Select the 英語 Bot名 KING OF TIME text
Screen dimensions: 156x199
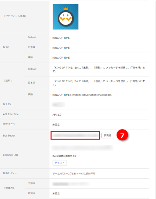61,58
